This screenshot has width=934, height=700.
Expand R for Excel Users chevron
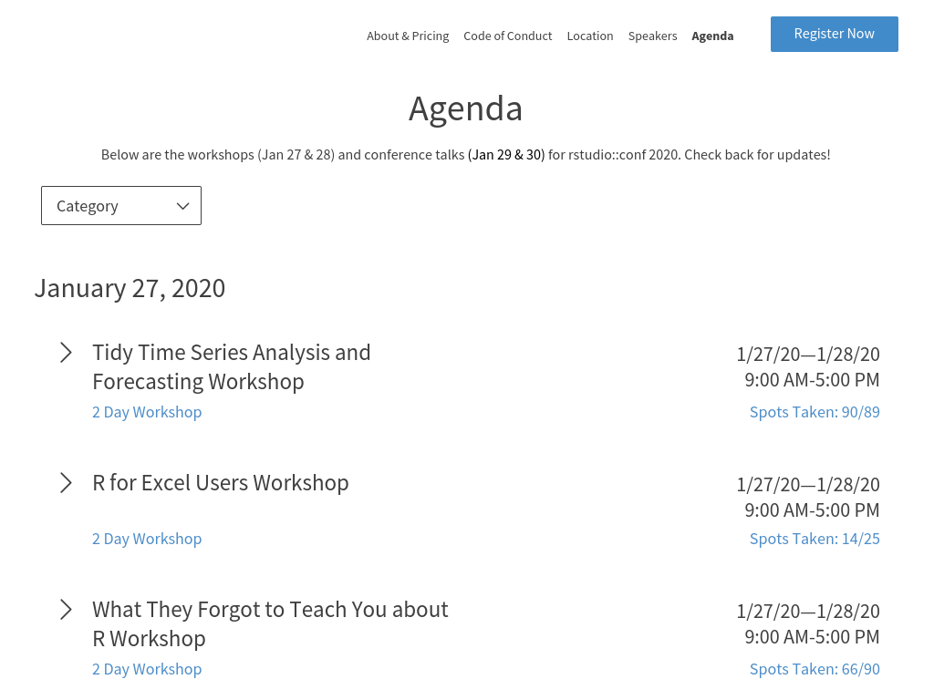[x=66, y=483]
